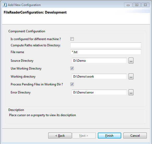Click into Working directory path field

(99, 77)
